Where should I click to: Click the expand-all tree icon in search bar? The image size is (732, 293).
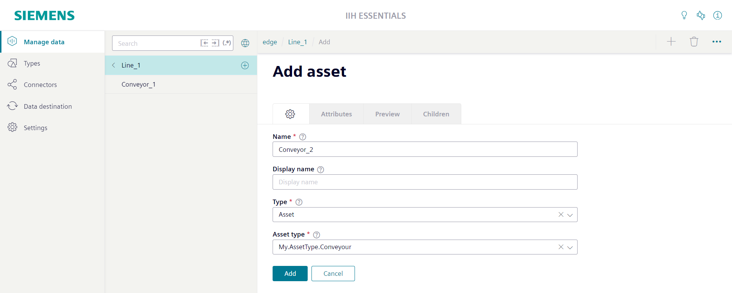[215, 43]
